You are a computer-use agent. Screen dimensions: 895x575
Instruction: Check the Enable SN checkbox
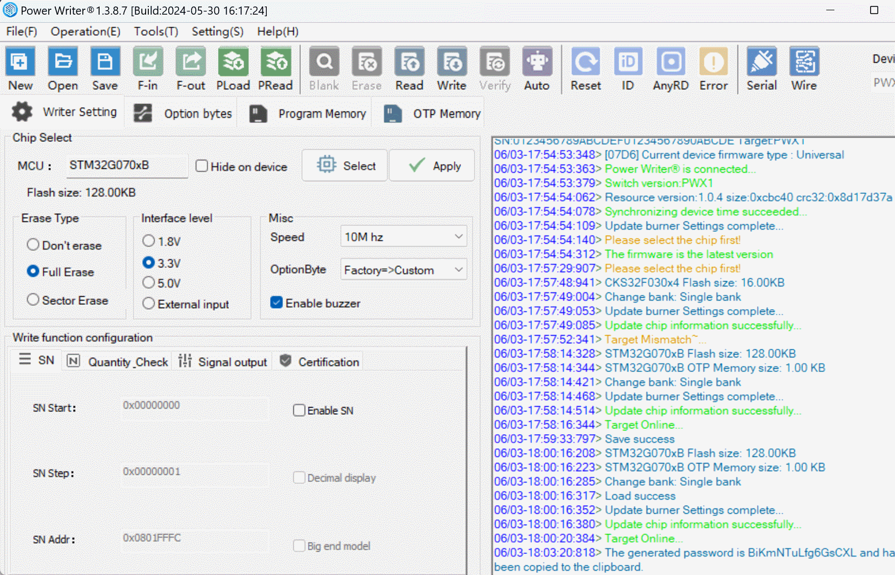coord(299,410)
